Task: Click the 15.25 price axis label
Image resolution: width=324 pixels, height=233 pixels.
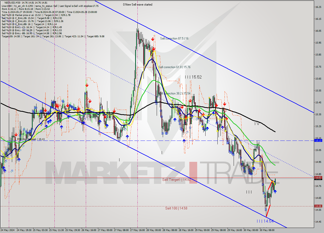Action: click(x=318, y=126)
